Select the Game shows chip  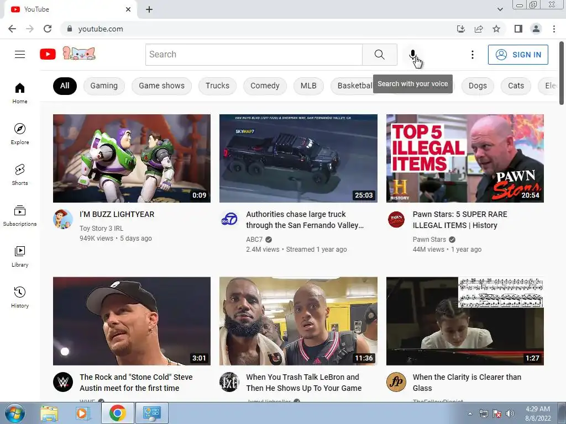[162, 86]
